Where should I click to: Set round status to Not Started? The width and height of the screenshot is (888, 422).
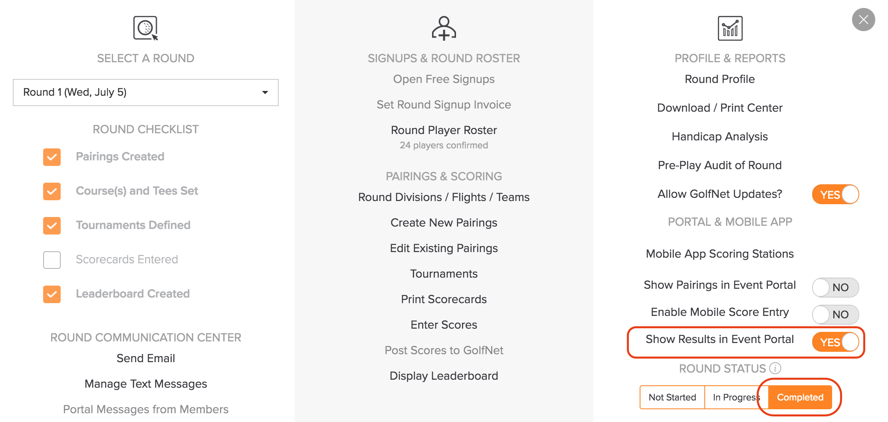coord(672,397)
